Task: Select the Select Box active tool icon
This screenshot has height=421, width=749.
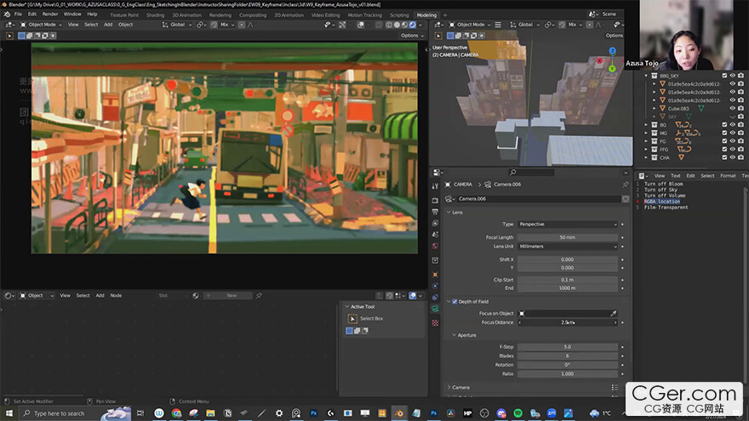Action: click(352, 318)
